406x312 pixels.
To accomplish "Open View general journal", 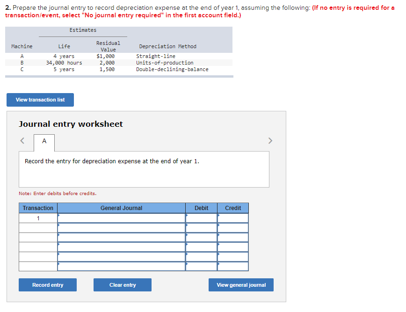I will 241,285.
